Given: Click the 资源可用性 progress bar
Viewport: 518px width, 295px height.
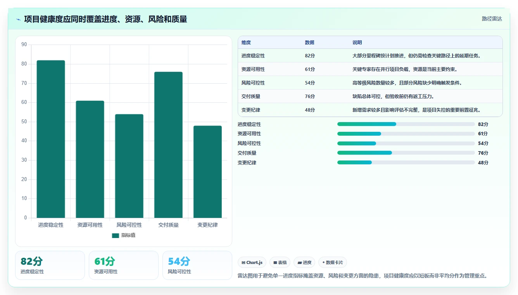Looking at the screenshot, I should (x=406, y=134).
